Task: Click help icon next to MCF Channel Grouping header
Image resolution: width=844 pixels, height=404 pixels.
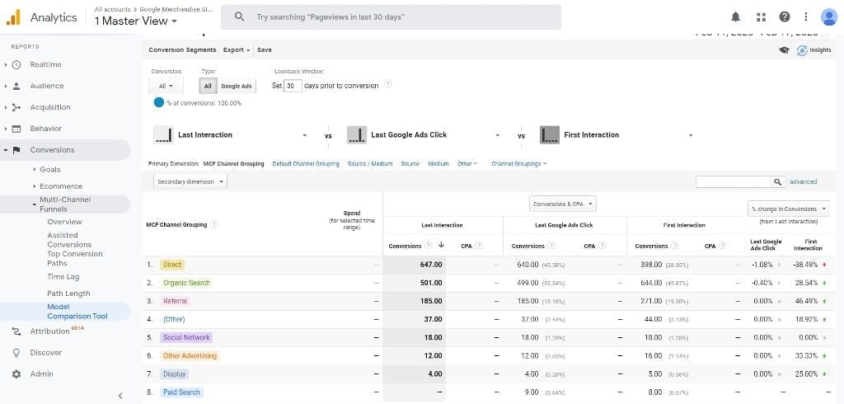Action: pyautogui.click(x=213, y=224)
